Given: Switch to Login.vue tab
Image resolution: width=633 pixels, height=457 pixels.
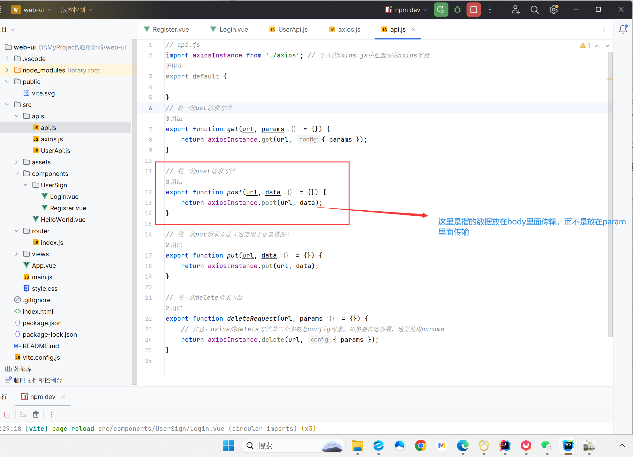Looking at the screenshot, I should 229,29.
